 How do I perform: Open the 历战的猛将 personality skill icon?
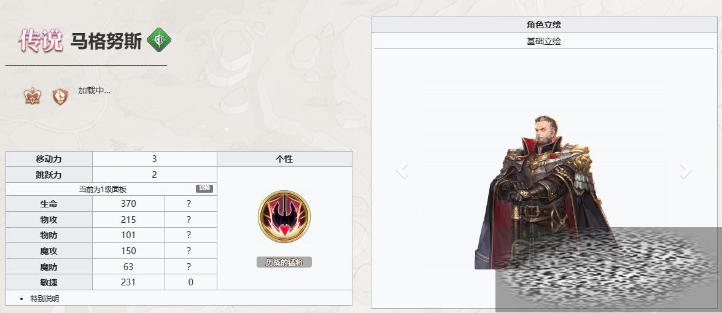[284, 216]
